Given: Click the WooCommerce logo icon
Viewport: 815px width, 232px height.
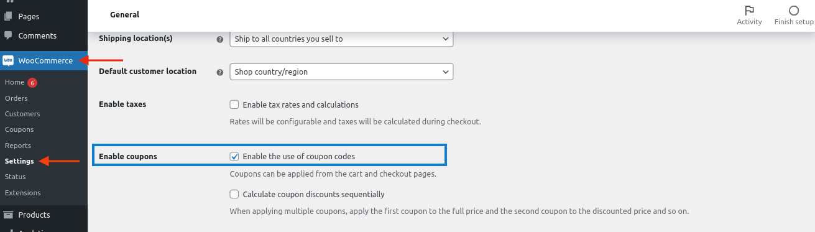Looking at the screenshot, I should click(x=8, y=60).
